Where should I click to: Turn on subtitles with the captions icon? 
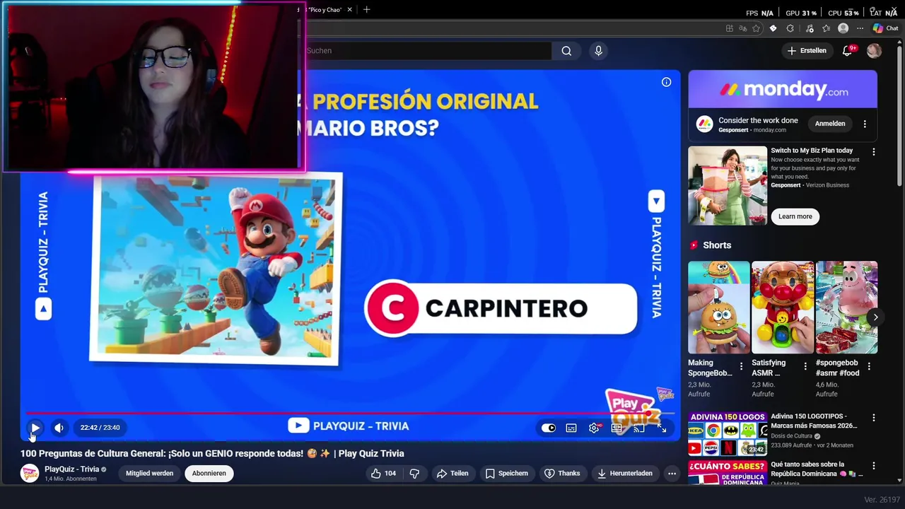point(571,428)
